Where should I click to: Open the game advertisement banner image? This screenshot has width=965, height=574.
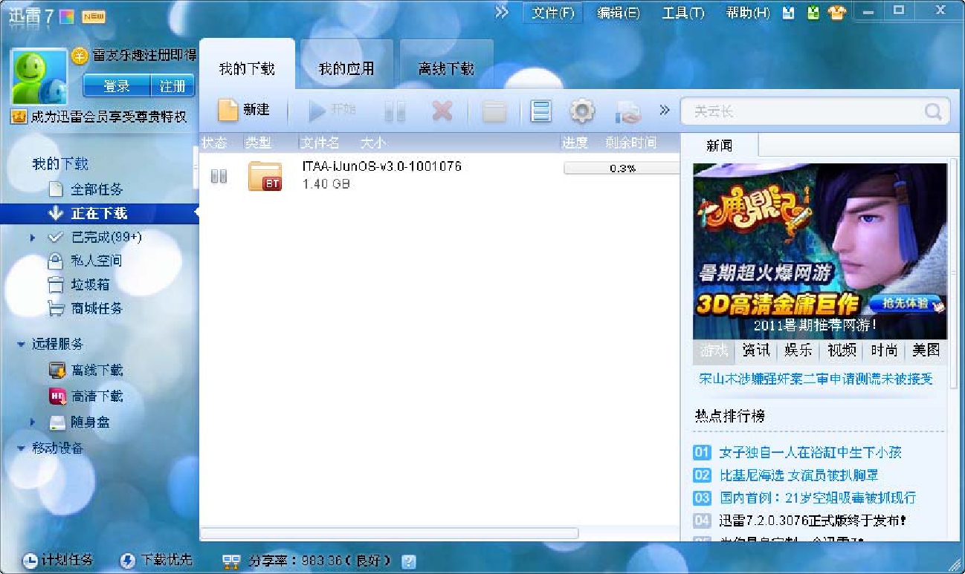820,251
